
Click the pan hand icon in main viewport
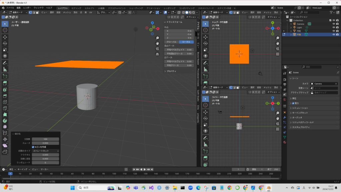pyautogui.click(x=157, y=43)
